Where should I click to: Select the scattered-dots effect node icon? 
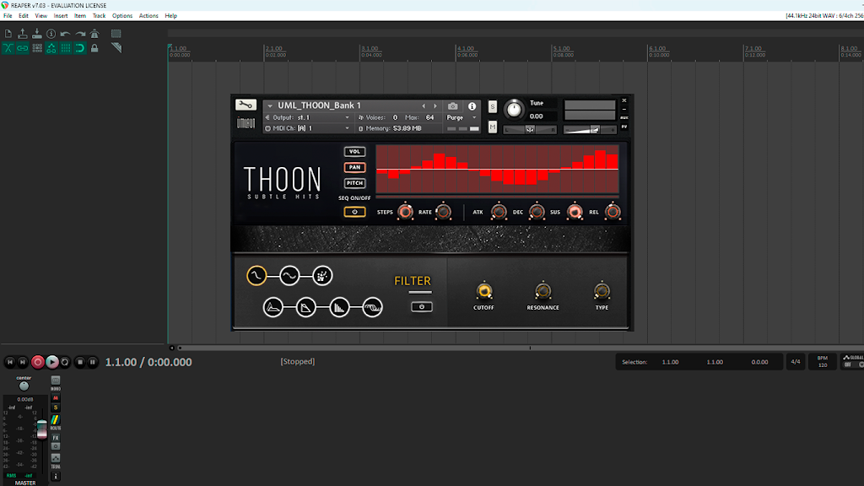(x=322, y=276)
